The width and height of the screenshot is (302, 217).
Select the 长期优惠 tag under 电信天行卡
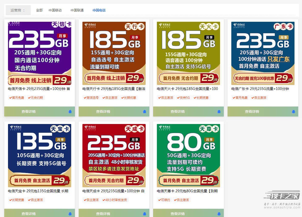tap(129, 98)
